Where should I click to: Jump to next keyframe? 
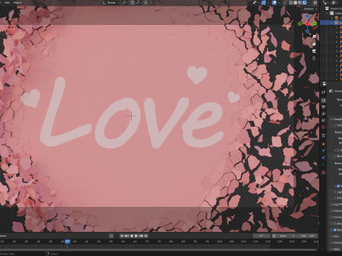coord(141,236)
